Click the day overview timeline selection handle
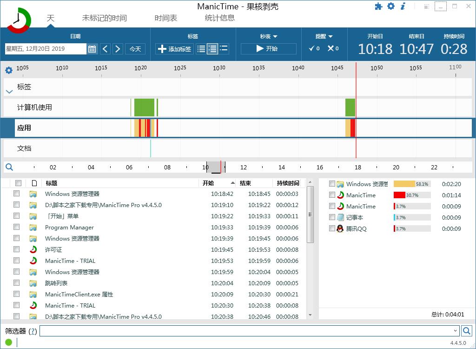The image size is (476, 349). click(x=216, y=167)
